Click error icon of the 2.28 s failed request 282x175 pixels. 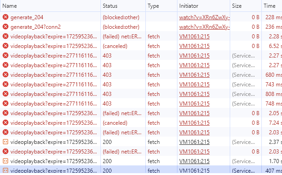click(x=6, y=37)
